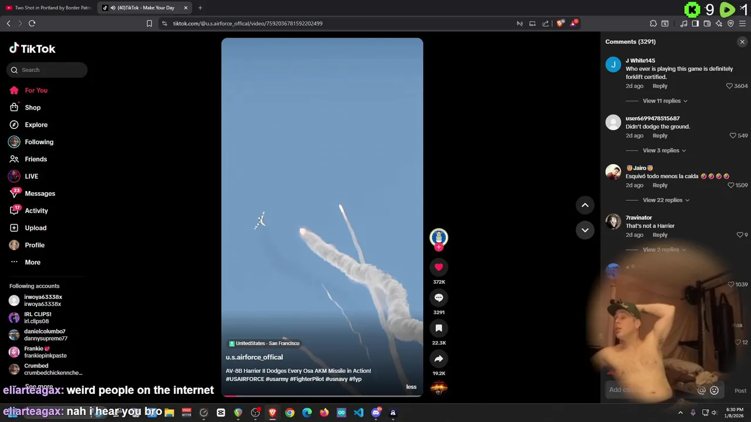
Task: Switch to the Two Shot in Portland tab
Action: tap(48, 8)
